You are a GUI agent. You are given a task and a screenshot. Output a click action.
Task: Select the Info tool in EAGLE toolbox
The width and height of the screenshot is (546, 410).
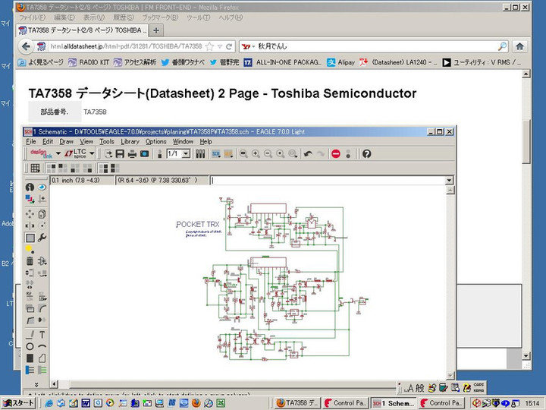click(30, 187)
